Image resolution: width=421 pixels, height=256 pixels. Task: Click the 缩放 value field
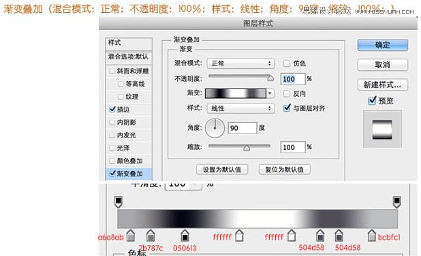(x=293, y=147)
